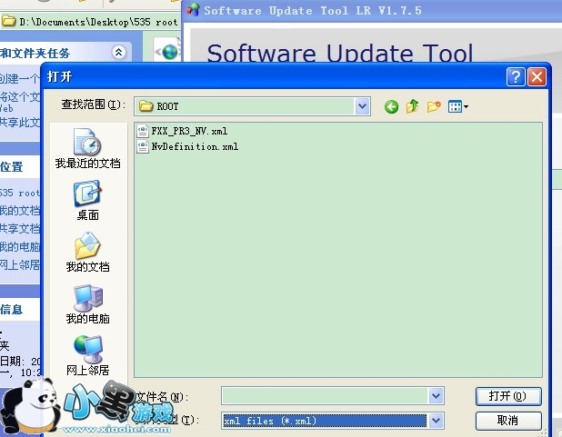Expand the file type dropdown arrow
This screenshot has width=562, height=437.
pos(436,421)
